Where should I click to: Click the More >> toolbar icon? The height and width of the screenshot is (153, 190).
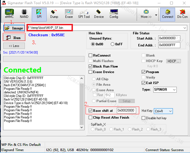pyautogui.click(x=146, y=14)
